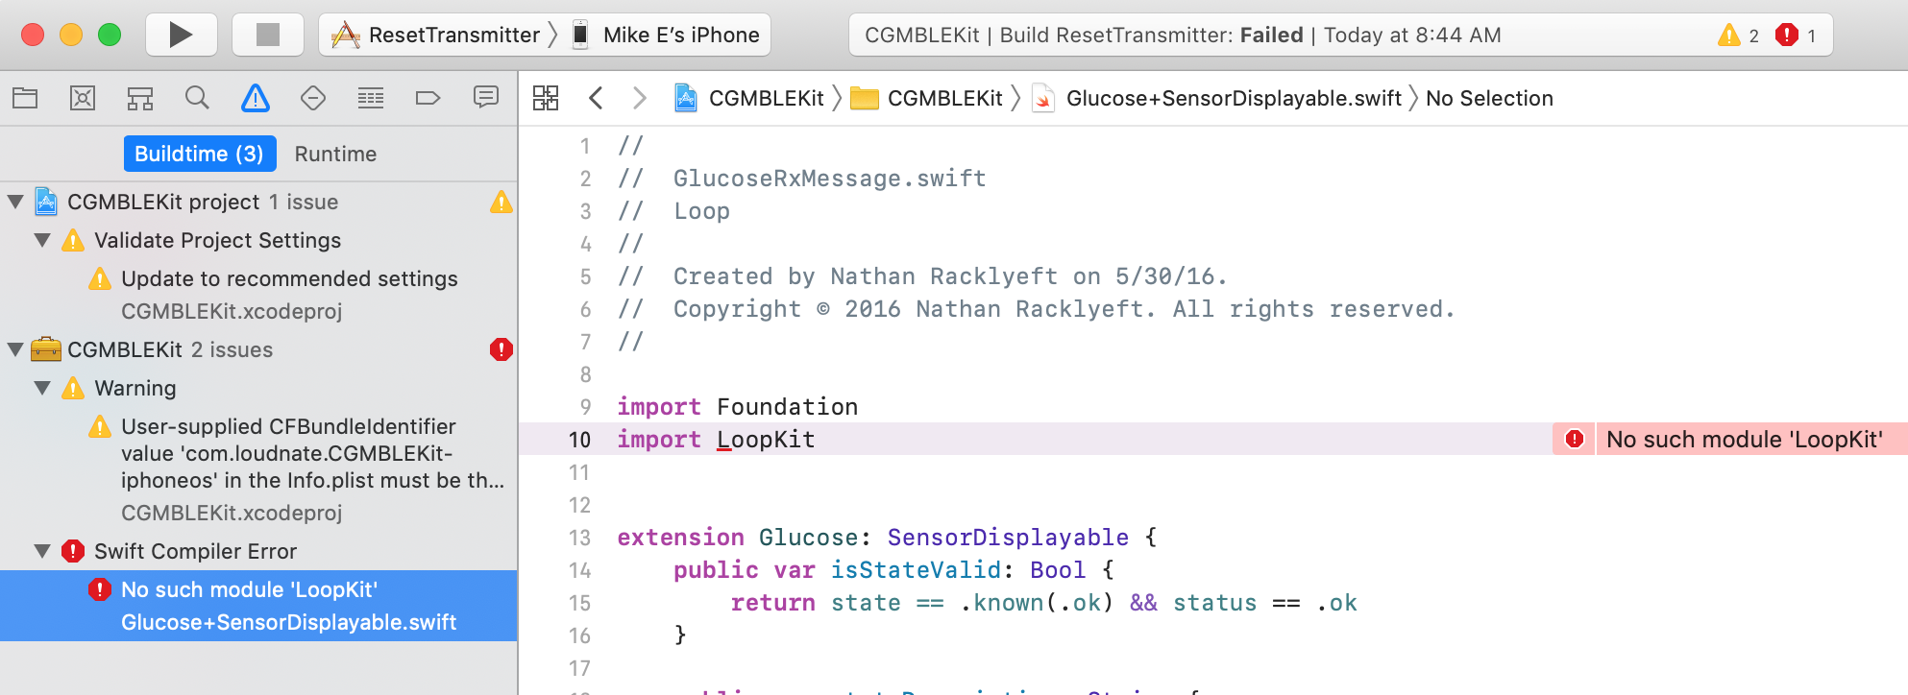Image resolution: width=1908 pixels, height=695 pixels.
Task: Navigate back with the jump bar back chevron
Action: point(596,97)
